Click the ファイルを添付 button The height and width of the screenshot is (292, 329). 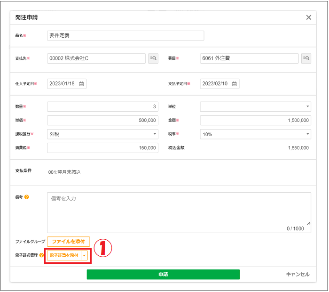pos(68,242)
